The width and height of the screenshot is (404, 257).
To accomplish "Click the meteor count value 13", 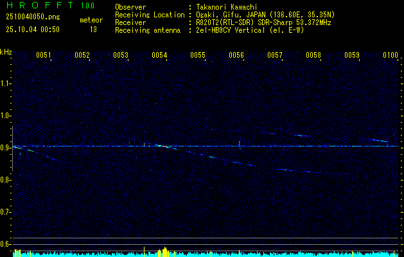I will coord(93,30).
